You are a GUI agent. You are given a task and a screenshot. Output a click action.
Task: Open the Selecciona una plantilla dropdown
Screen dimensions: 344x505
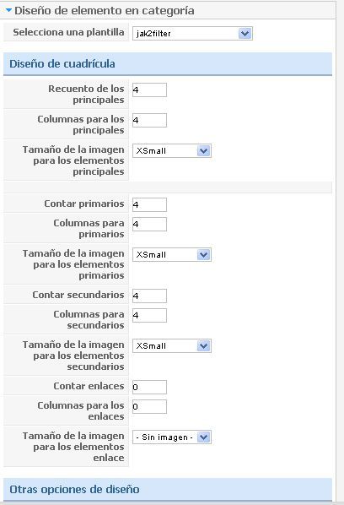(192, 34)
